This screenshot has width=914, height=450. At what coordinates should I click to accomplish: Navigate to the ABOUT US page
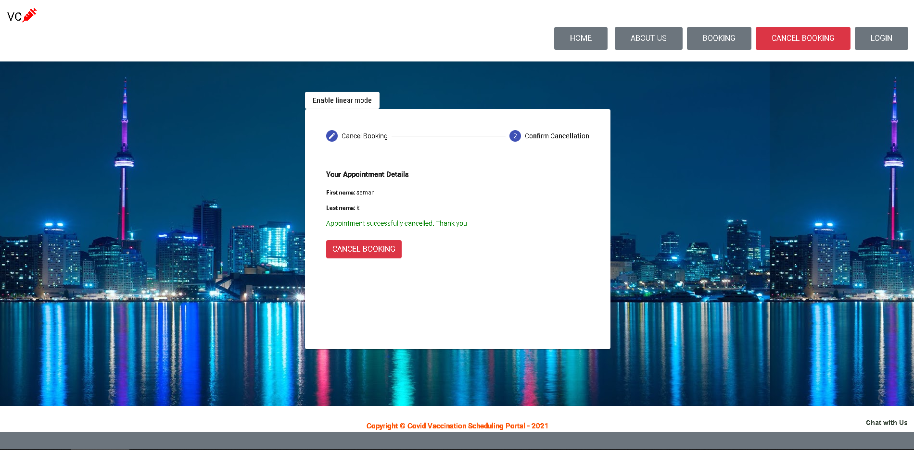tap(648, 38)
